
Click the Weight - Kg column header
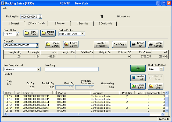[13, 52]
